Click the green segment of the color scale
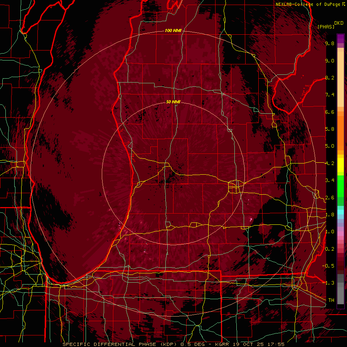 (340, 186)
